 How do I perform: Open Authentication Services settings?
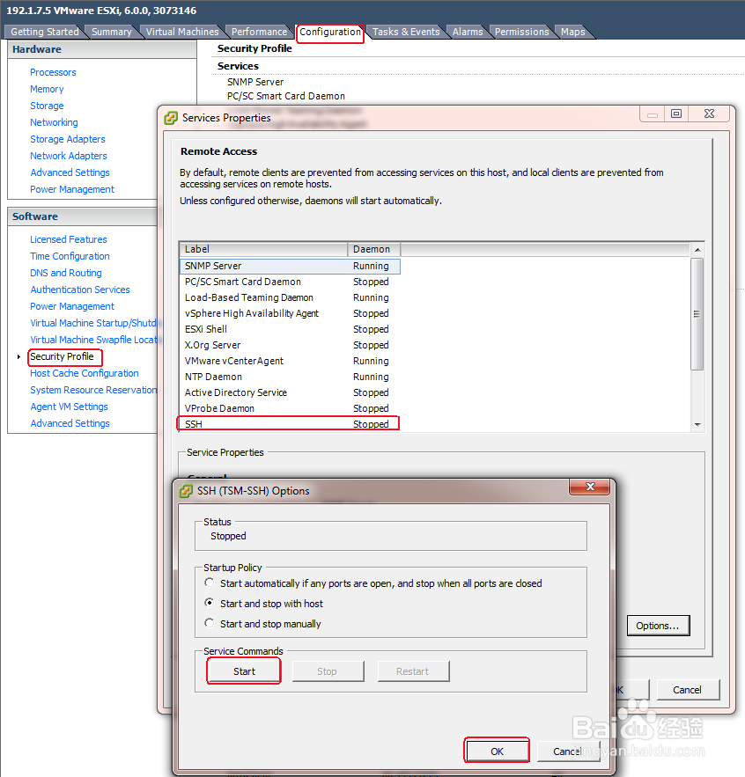(x=80, y=290)
